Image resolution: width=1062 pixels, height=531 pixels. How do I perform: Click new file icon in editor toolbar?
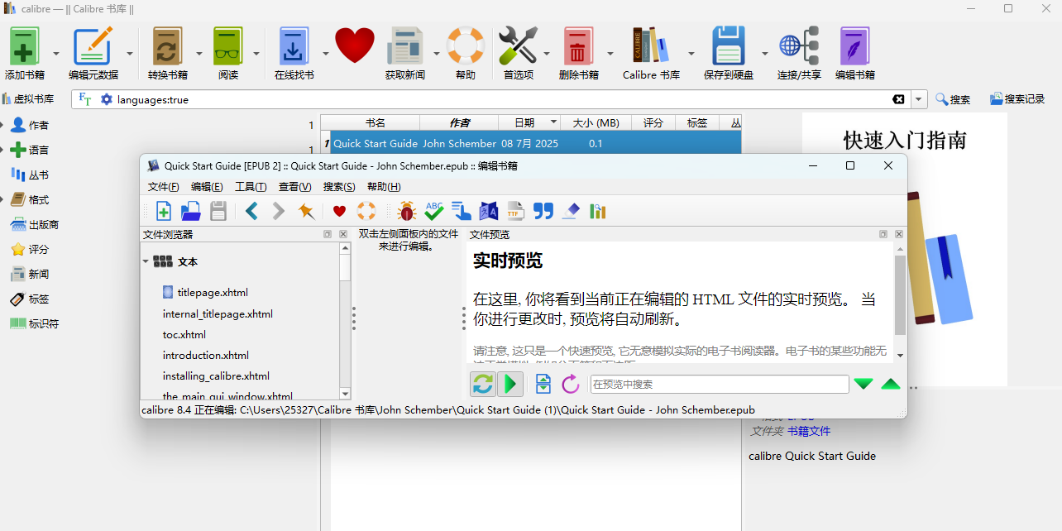click(x=165, y=211)
